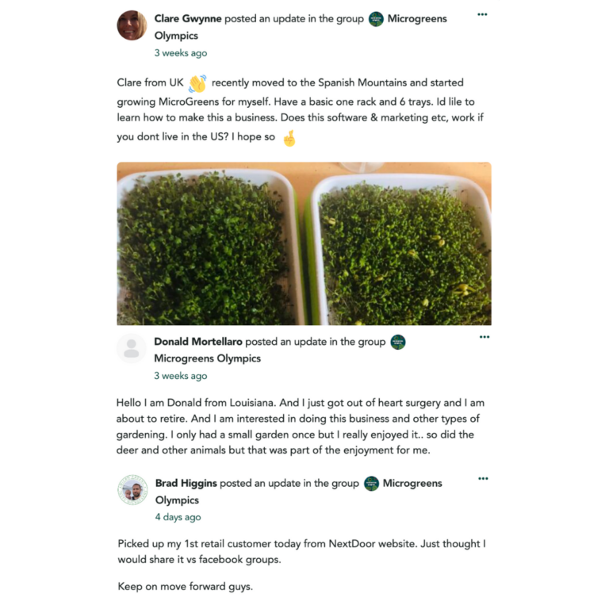
Task: Open options menu for Clare Gwynne's post
Action: tap(482, 14)
